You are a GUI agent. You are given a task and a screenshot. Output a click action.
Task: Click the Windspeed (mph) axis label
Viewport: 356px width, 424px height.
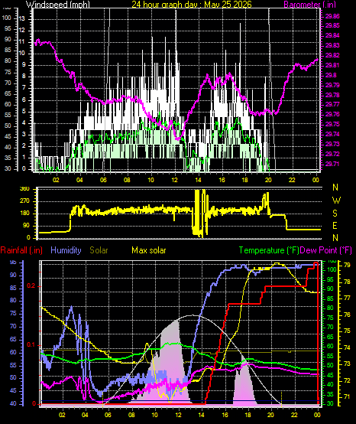(x=57, y=4)
